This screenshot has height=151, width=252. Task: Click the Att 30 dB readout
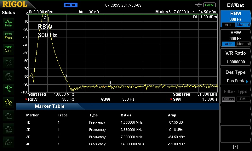tap(89, 12)
